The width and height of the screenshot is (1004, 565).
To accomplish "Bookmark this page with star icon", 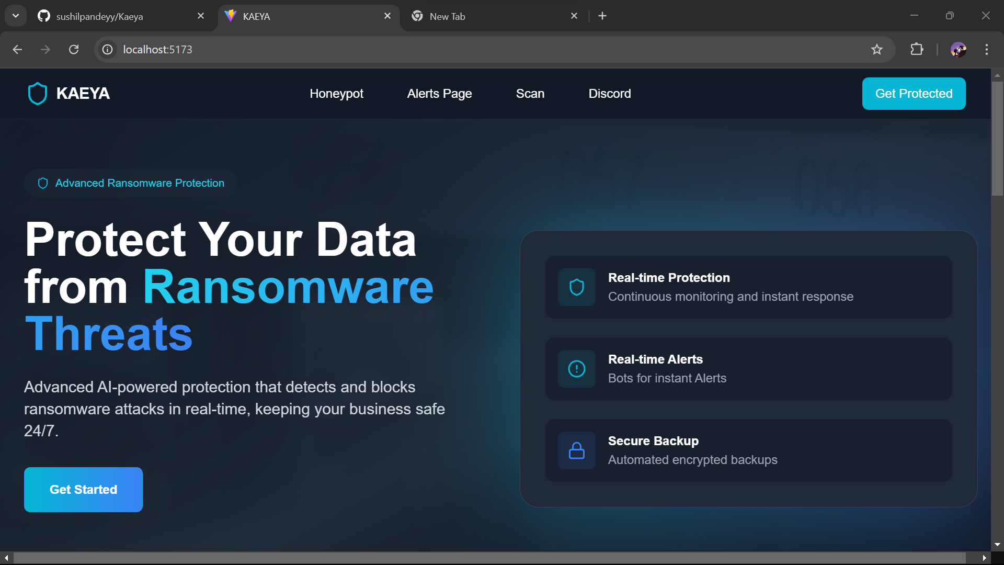I will click(x=876, y=49).
